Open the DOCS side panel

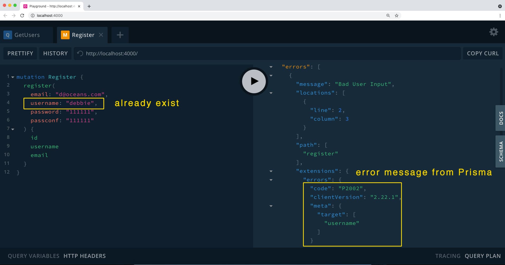point(501,118)
